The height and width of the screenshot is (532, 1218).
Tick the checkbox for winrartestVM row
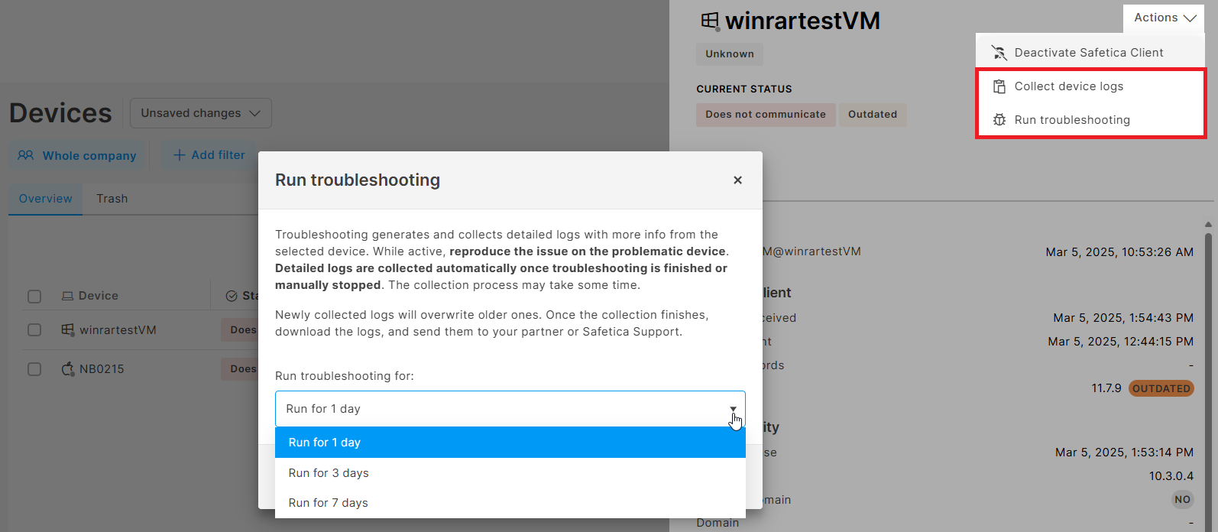[34, 329]
